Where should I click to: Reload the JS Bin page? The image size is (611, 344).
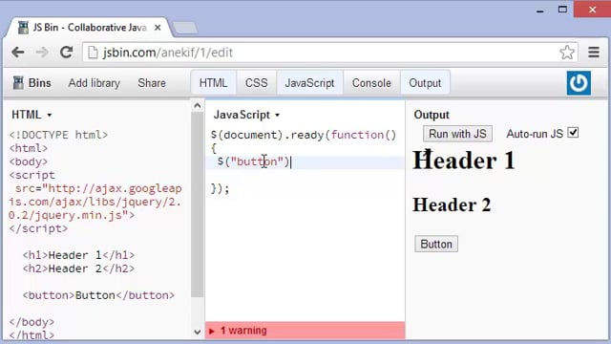pyautogui.click(x=66, y=53)
